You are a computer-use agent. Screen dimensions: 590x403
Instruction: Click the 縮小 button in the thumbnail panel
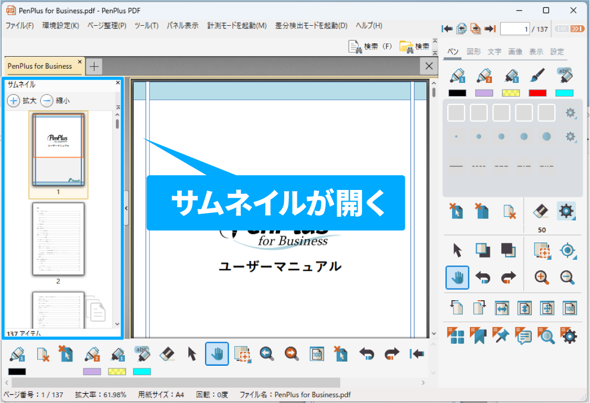[55, 101]
